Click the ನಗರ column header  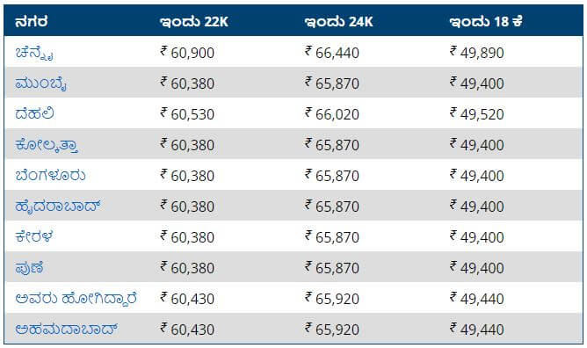[x=32, y=22]
